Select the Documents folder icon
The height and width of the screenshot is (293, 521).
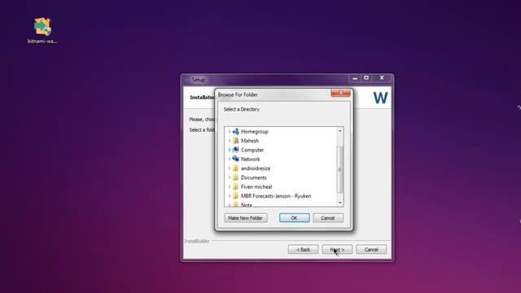tap(235, 177)
